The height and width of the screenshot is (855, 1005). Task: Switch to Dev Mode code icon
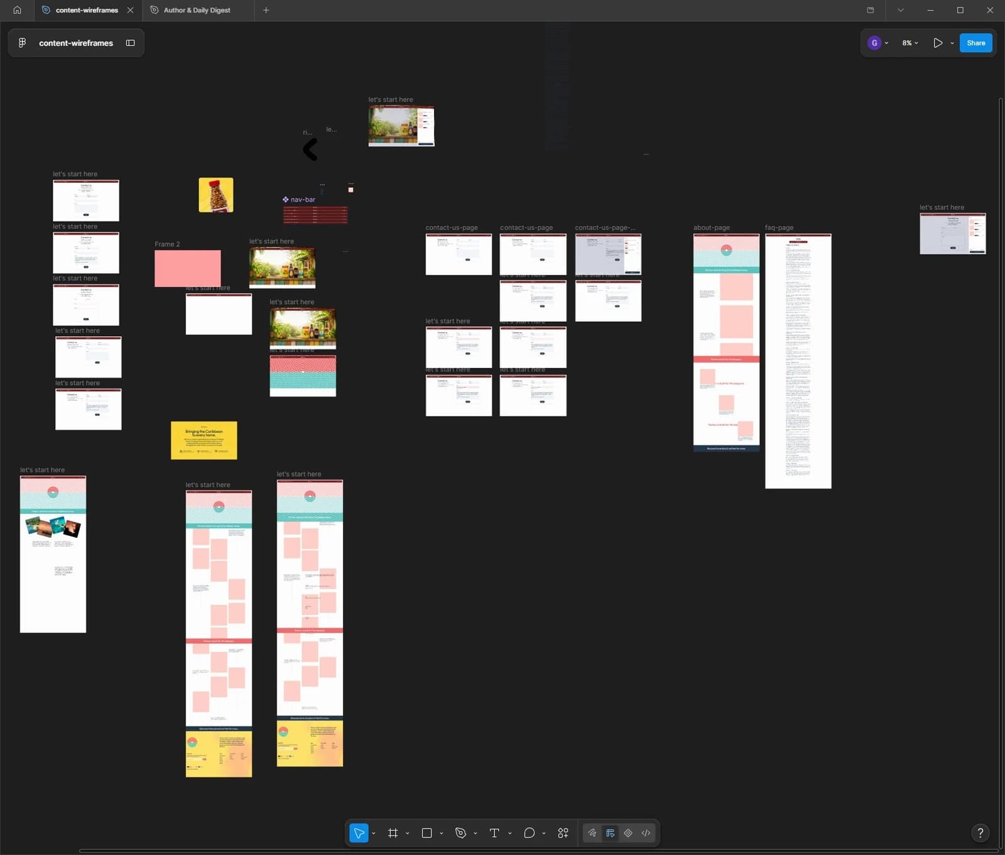pos(646,833)
